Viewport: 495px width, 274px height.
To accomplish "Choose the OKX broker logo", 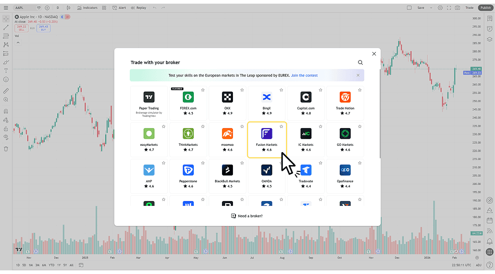I will (227, 97).
